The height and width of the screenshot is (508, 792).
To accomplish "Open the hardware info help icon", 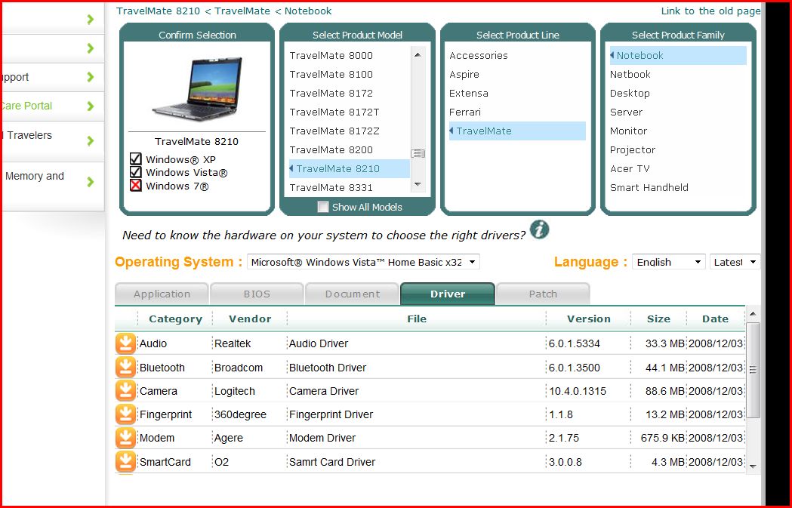I will click(539, 229).
